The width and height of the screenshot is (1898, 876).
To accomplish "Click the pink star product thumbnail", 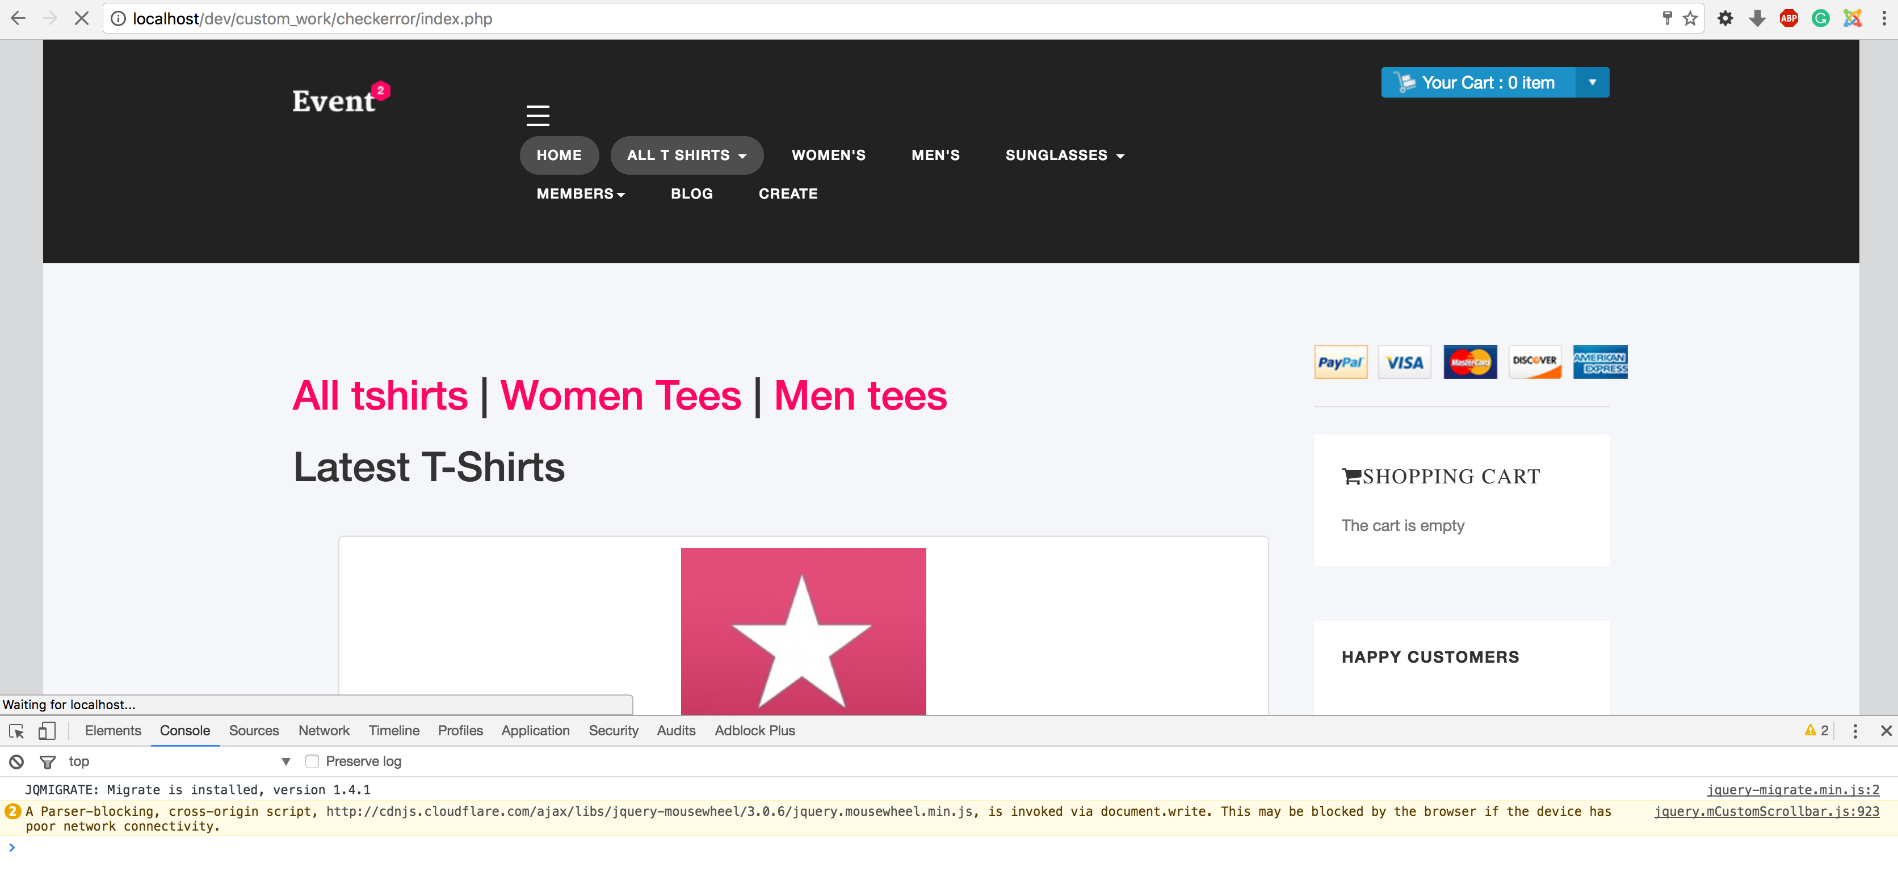I will click(x=803, y=631).
